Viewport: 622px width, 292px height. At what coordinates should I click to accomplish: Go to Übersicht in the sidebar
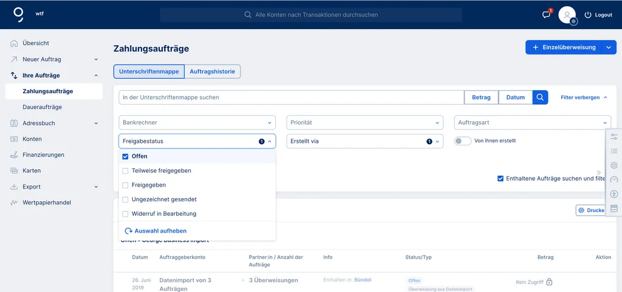36,43
